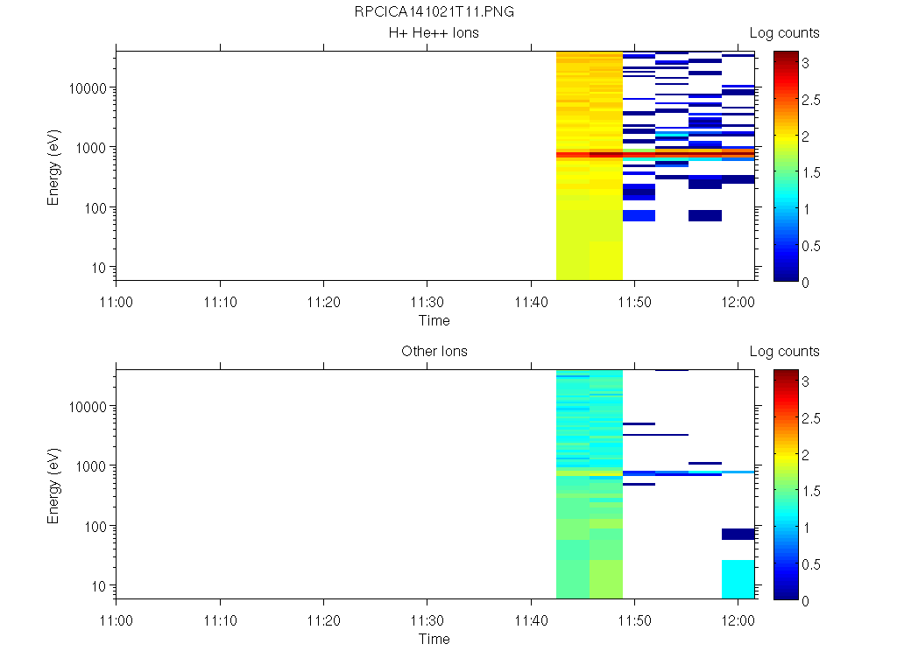Click the 11:10 tick label of the Other Ions plot

point(220,620)
